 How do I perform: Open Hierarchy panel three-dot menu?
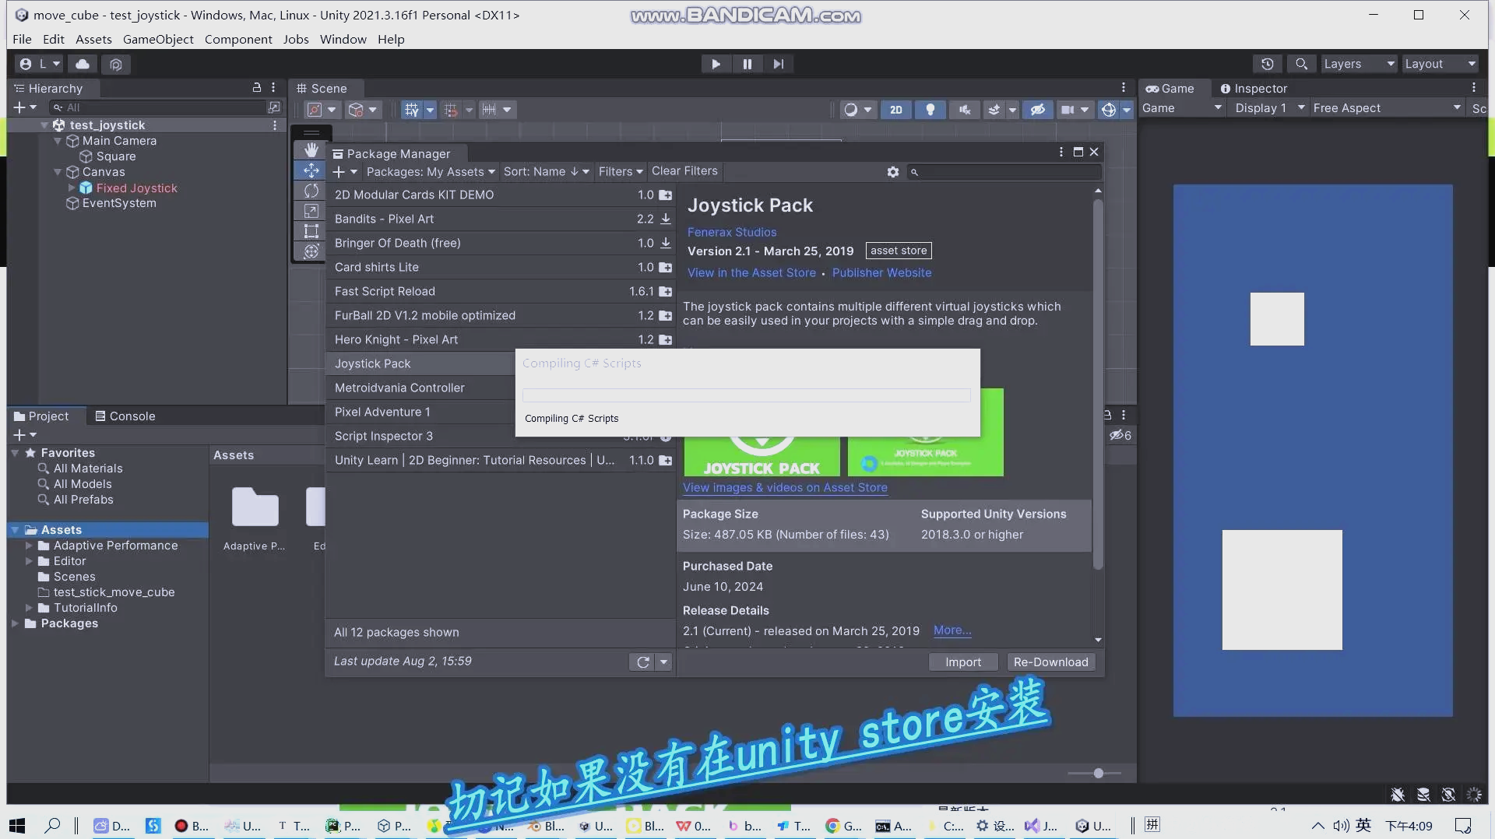tap(273, 88)
